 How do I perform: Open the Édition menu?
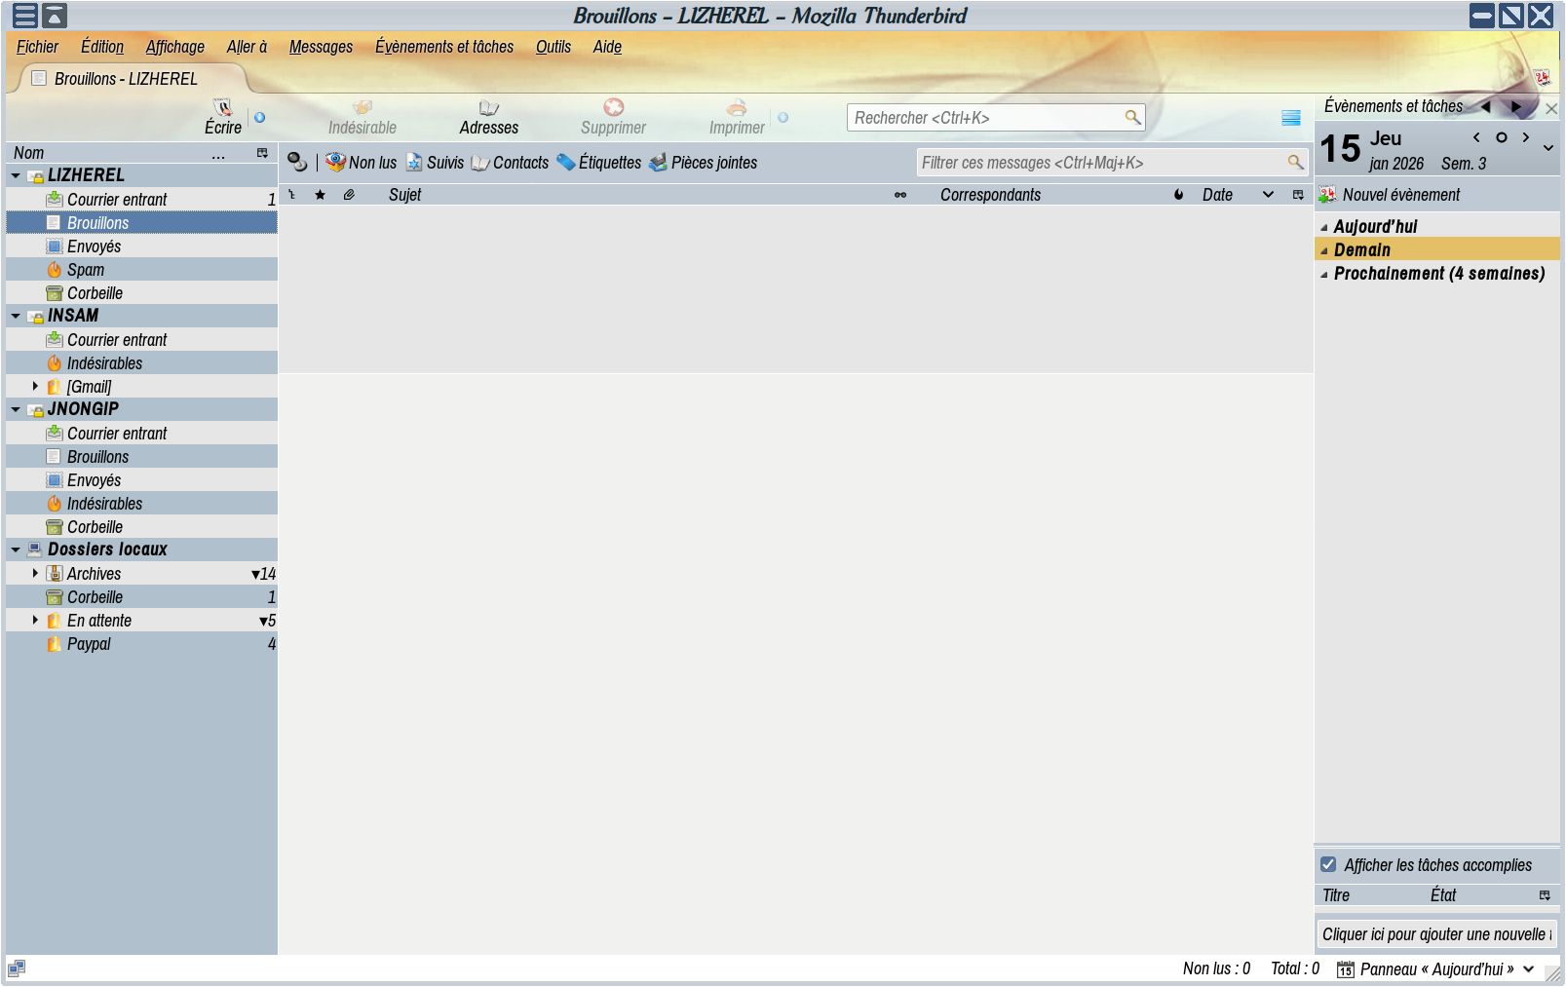click(x=102, y=47)
